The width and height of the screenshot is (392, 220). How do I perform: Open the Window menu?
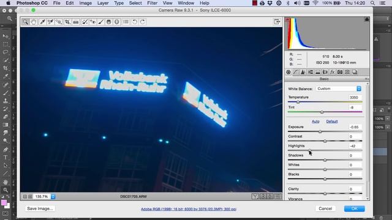tap(186, 3)
